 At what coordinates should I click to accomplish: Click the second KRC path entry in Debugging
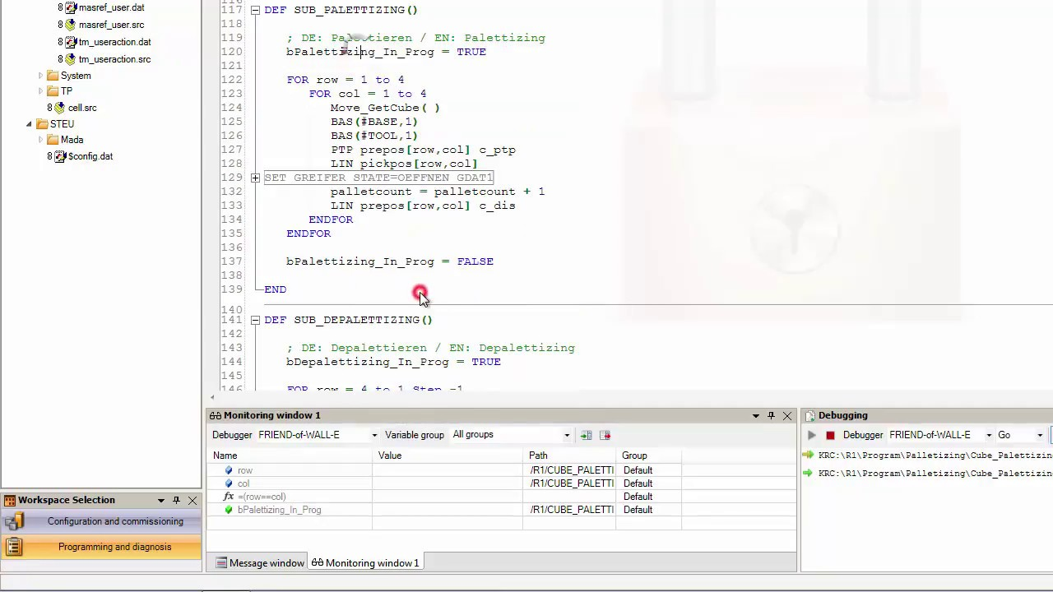coord(935,473)
